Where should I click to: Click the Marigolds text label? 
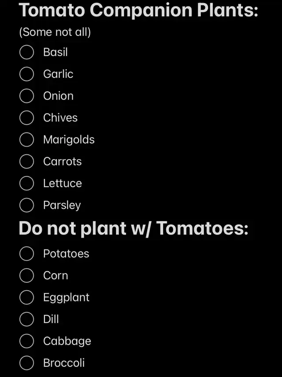click(x=69, y=140)
